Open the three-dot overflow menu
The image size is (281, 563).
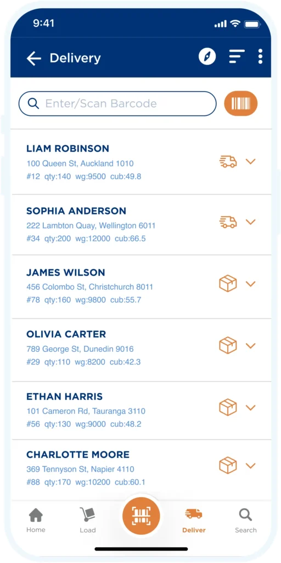click(260, 57)
